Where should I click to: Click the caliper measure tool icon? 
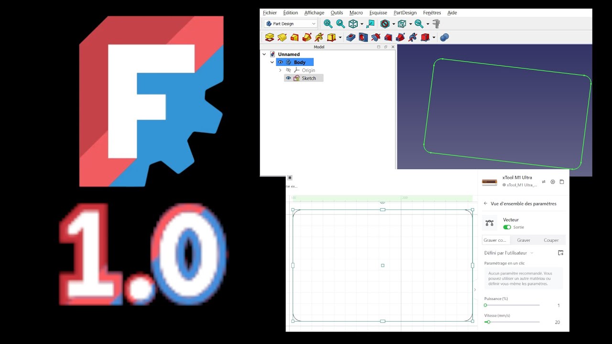point(436,23)
